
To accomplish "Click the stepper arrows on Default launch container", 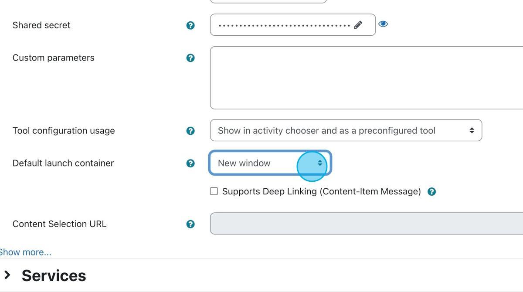I will [320, 163].
